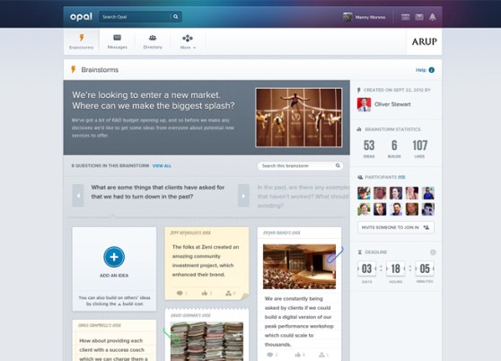
Task: Open the acrobats brainstorm banner image
Action: [x=299, y=118]
